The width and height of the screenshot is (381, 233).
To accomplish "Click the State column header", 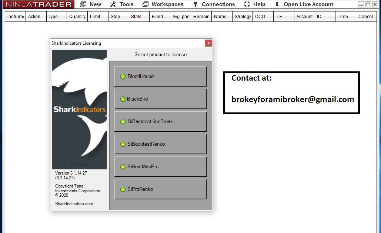I will pos(139,17).
